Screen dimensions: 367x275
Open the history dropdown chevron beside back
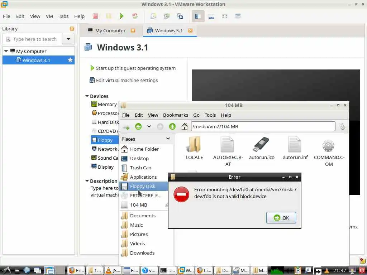pos(149,126)
